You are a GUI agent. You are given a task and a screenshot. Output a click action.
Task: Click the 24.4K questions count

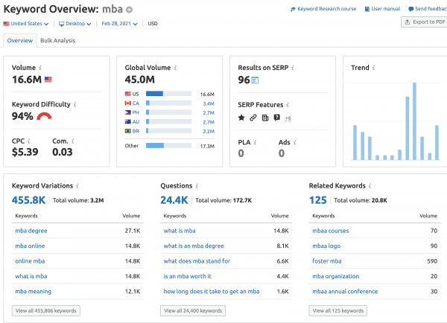[174, 200]
